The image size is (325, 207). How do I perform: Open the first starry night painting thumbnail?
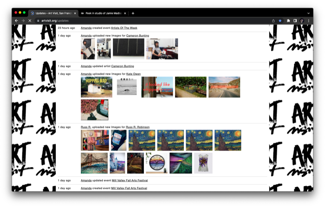pyautogui.click(x=142, y=140)
